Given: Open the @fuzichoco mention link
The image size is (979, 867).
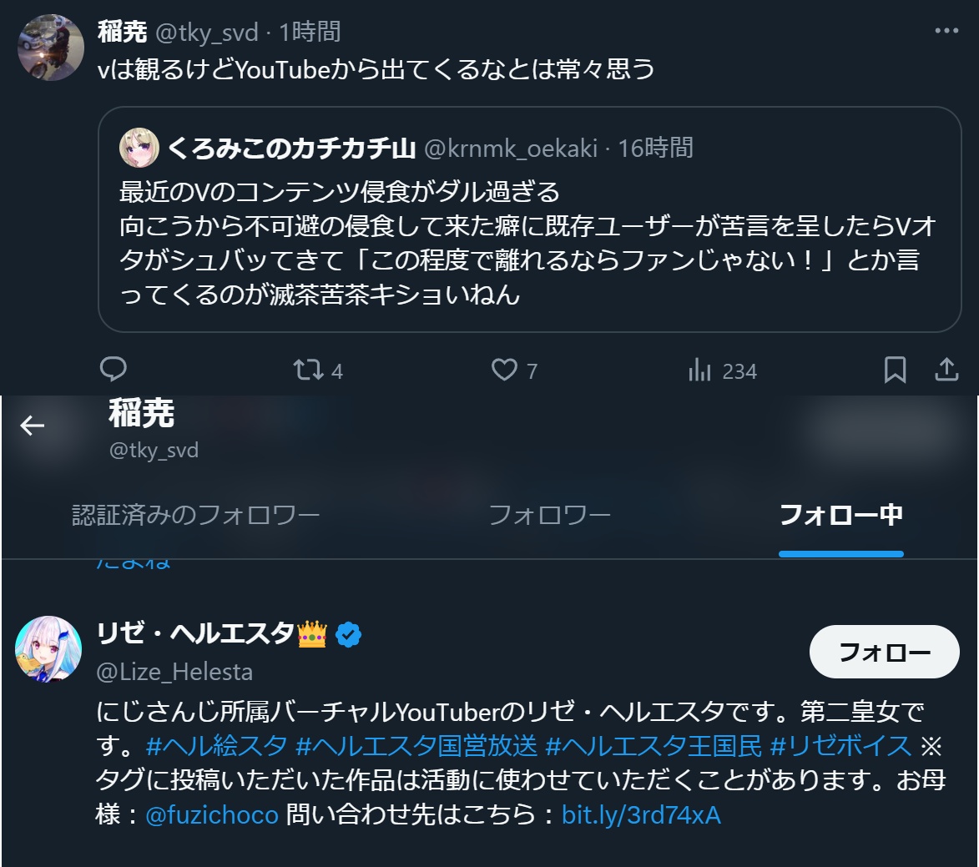Looking at the screenshot, I should (x=212, y=814).
